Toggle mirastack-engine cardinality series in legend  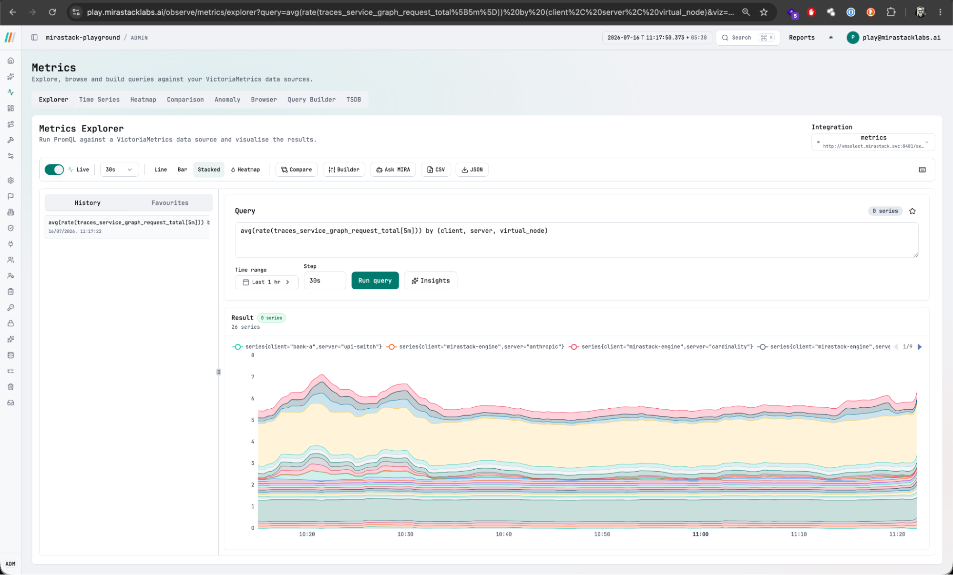661,347
